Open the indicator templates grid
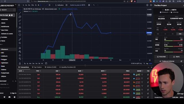 pos(66,5)
